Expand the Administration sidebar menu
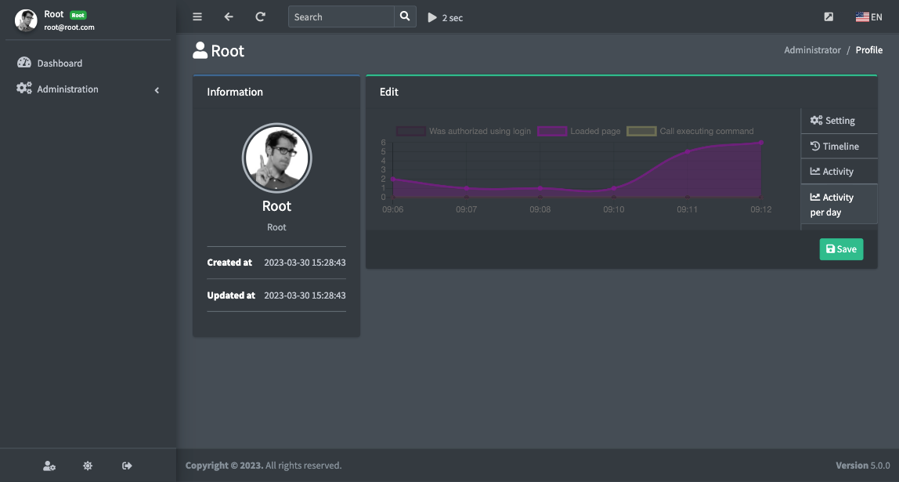 point(86,89)
